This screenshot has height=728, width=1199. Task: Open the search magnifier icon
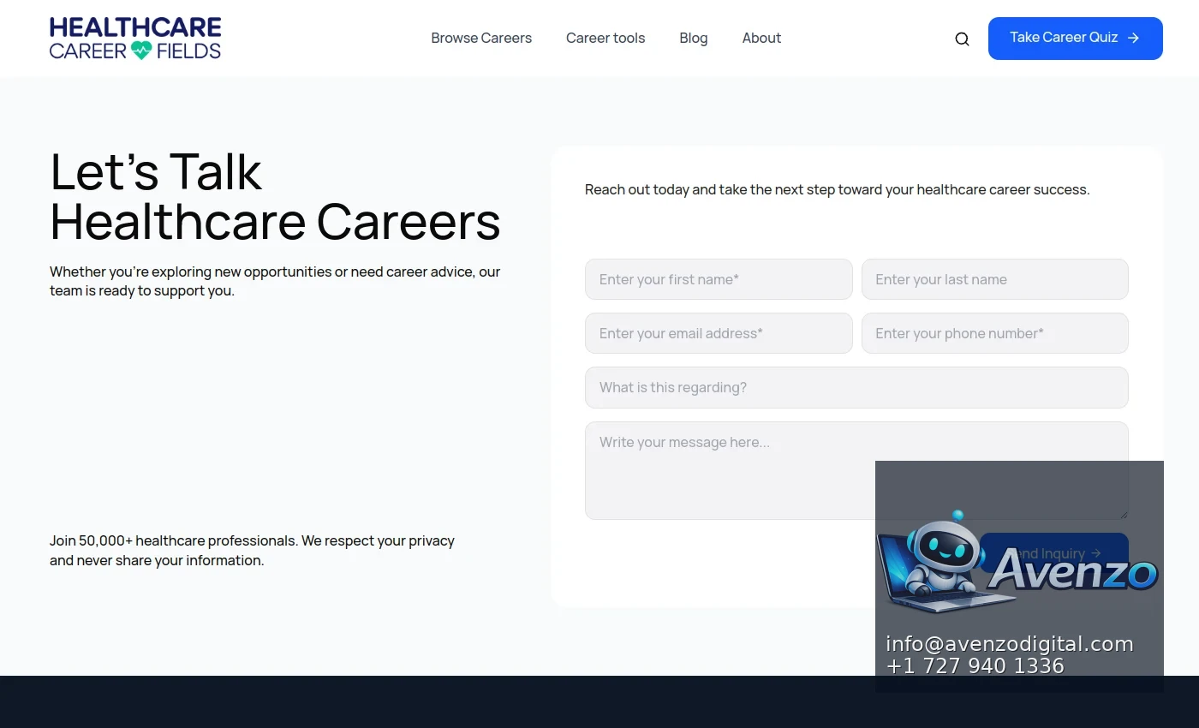(x=962, y=39)
